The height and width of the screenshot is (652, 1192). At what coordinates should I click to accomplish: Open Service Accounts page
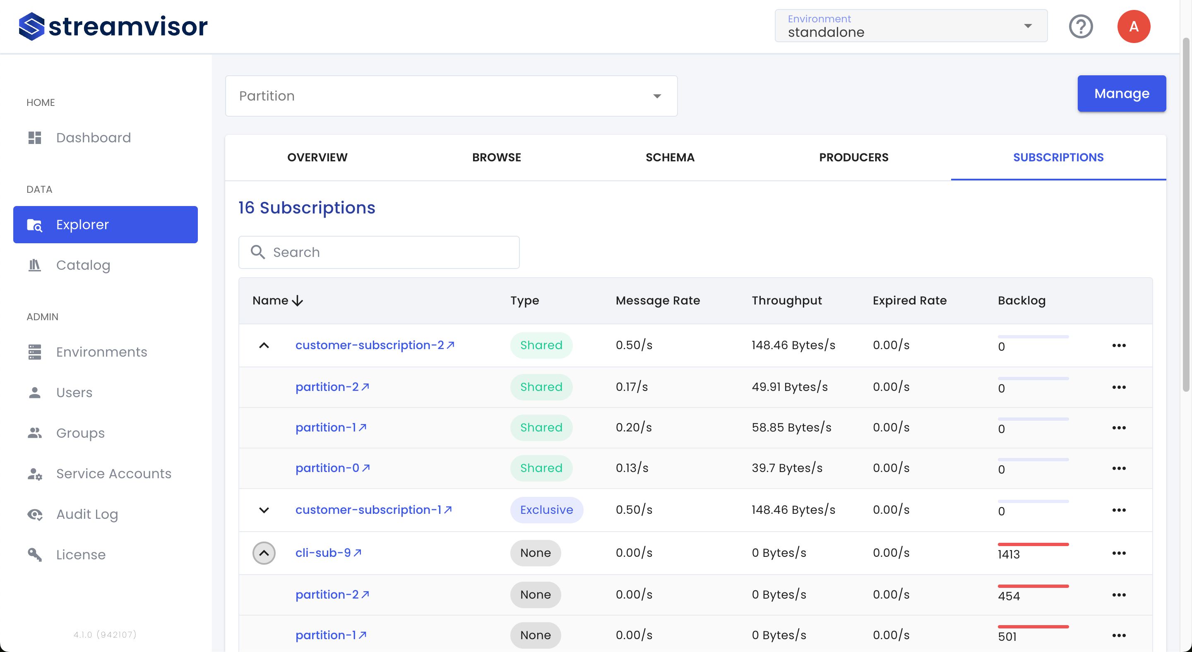(113, 474)
